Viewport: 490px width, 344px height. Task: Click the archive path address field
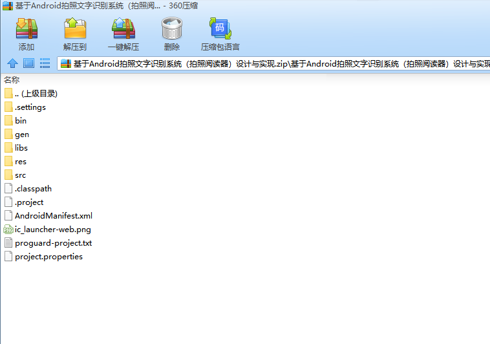273,64
